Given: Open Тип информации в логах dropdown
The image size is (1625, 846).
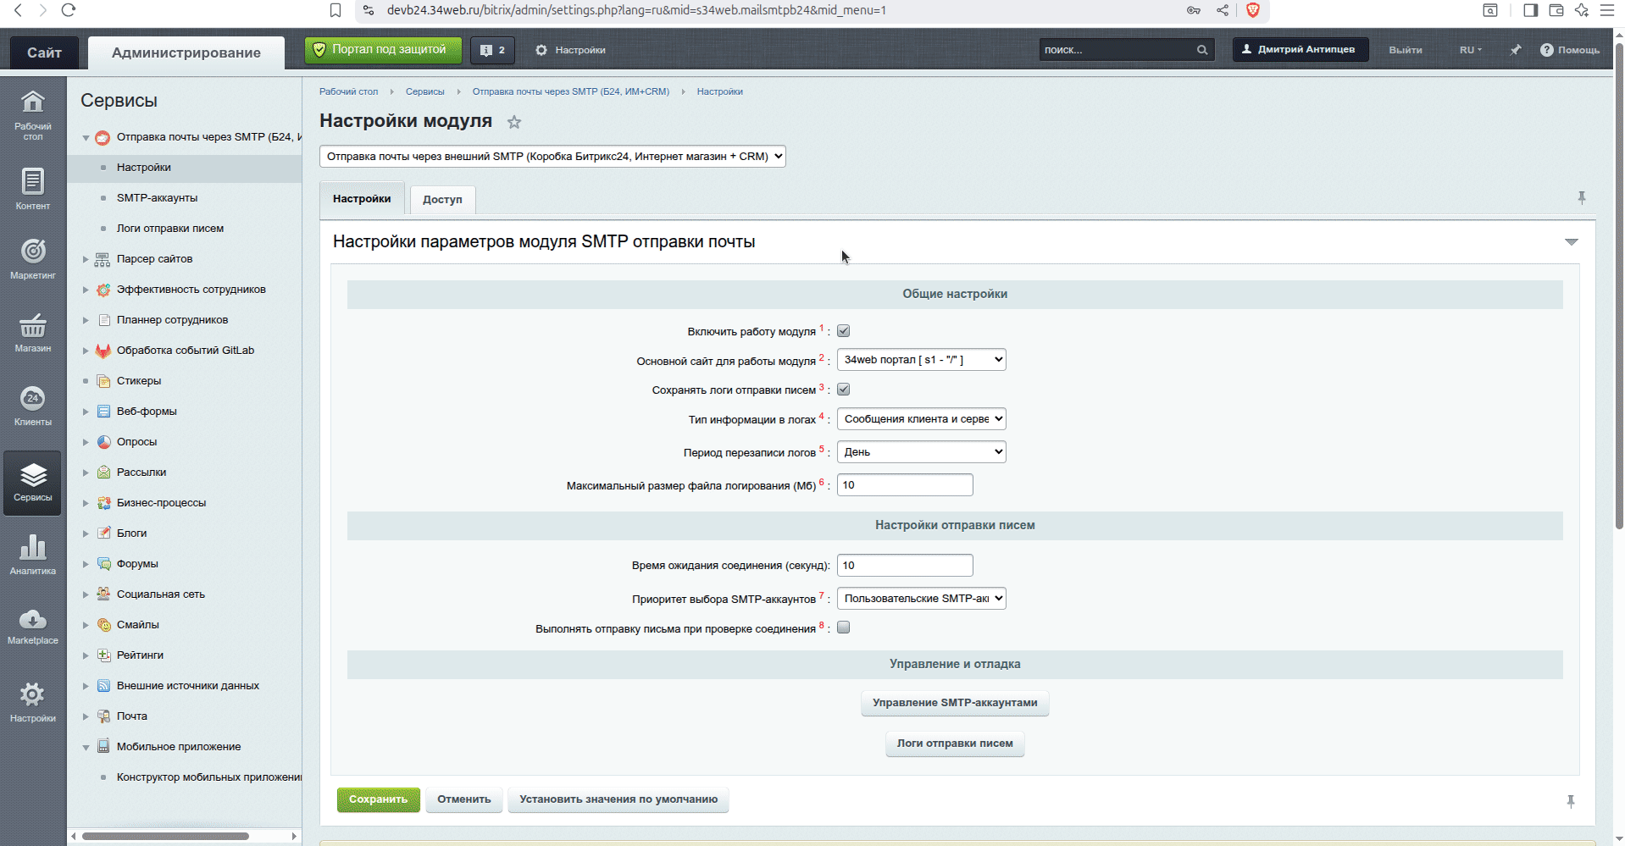Looking at the screenshot, I should pos(921,418).
